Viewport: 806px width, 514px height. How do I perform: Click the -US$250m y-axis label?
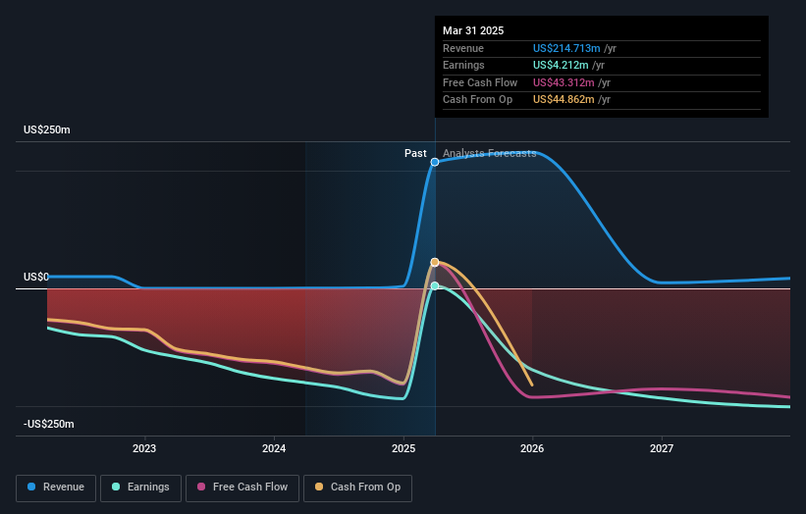49,424
